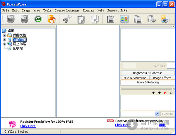Close the batch actions panel
Screen dimensions: 176x135
(x=174, y=89)
